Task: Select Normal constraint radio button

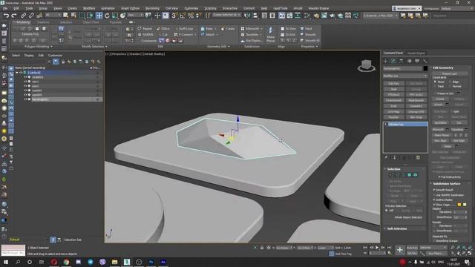Action: pos(450,86)
